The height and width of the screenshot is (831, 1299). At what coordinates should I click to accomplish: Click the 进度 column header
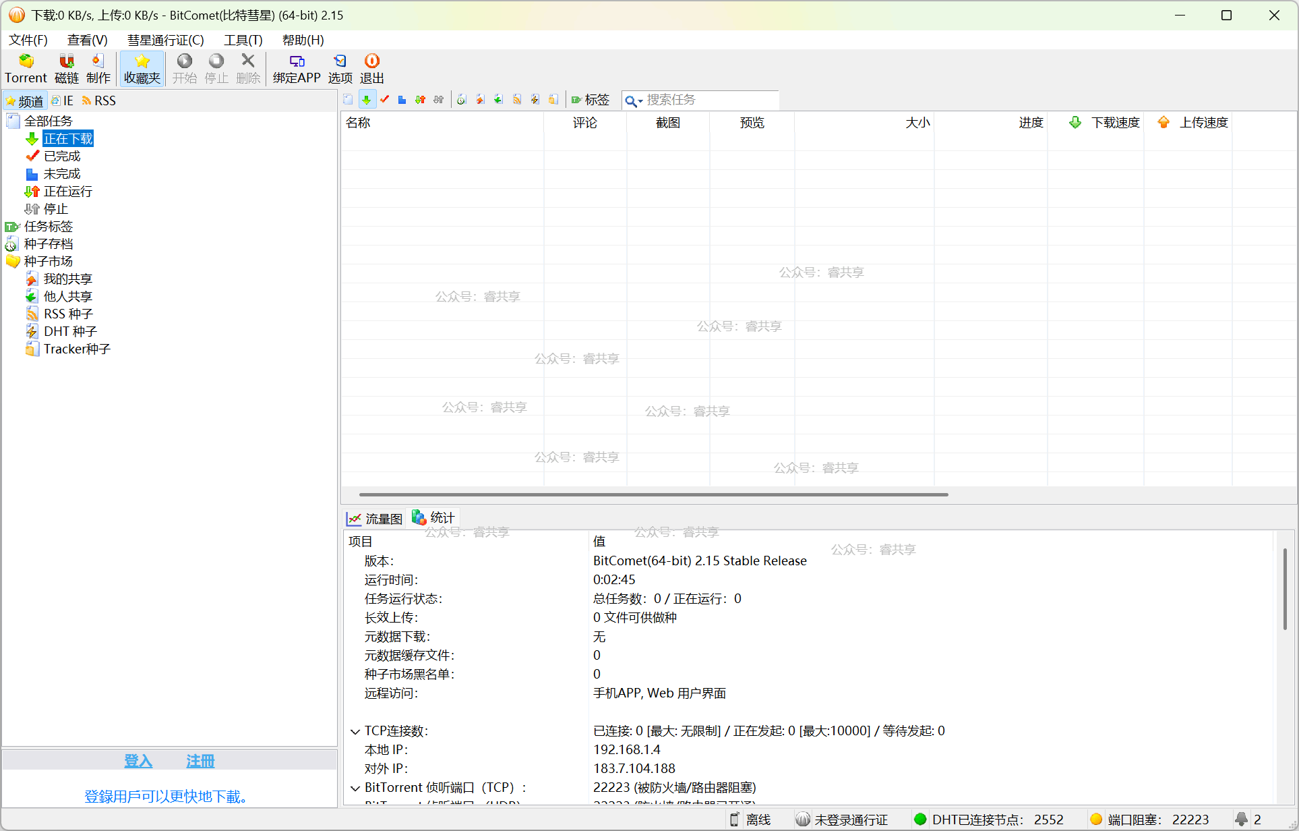(x=991, y=123)
